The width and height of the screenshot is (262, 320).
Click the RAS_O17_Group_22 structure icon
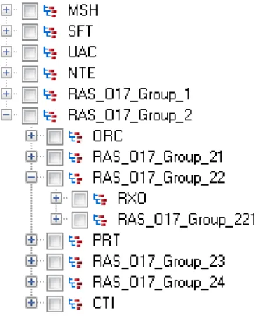point(75,179)
